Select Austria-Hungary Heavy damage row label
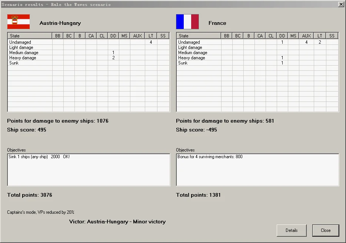 click(x=23, y=58)
